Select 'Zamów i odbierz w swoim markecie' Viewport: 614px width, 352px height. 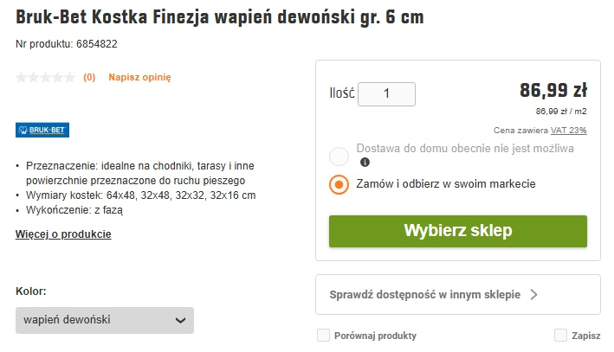(339, 184)
